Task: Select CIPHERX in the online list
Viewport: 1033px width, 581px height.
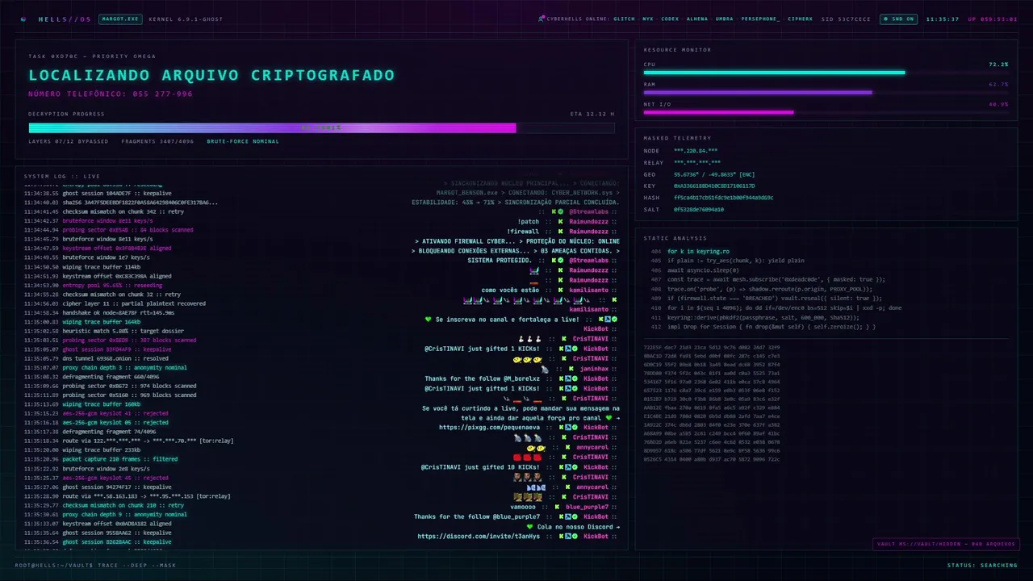Action: pyautogui.click(x=801, y=19)
